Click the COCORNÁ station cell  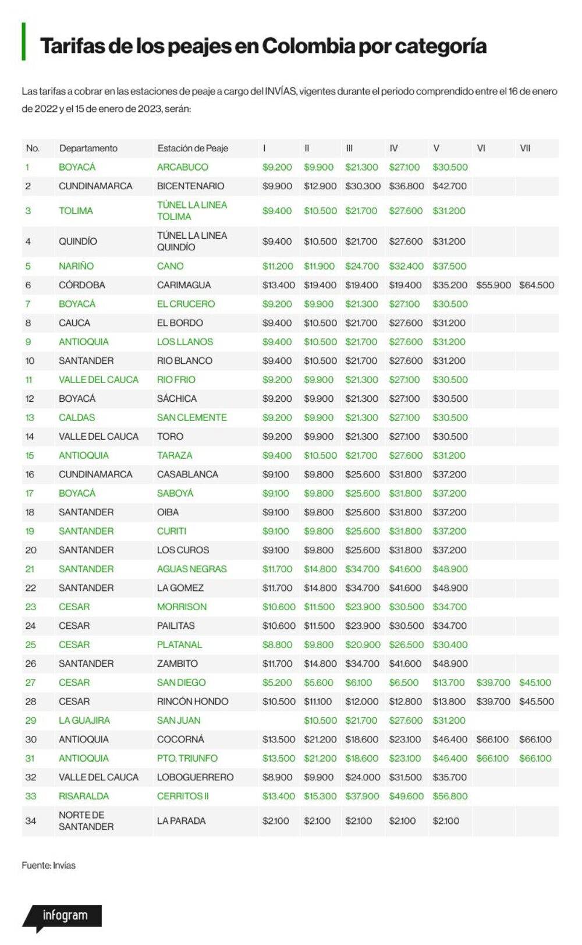coord(180,739)
